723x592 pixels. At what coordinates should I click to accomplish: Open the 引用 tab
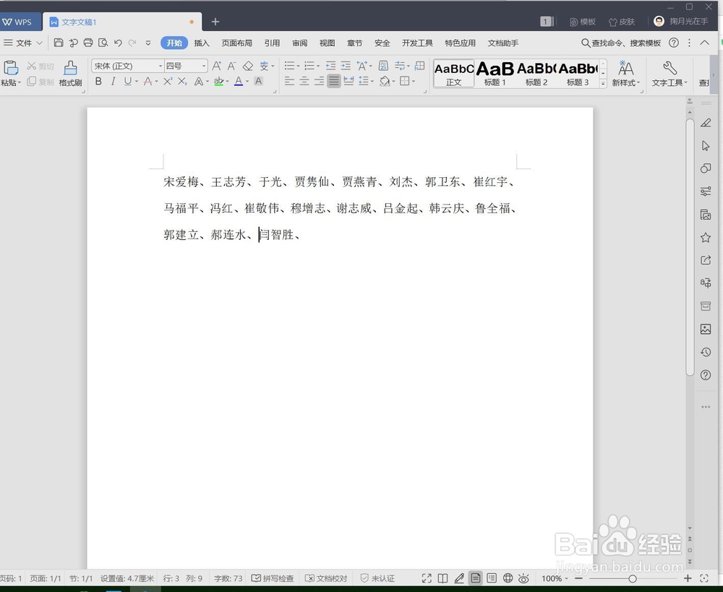(x=272, y=43)
